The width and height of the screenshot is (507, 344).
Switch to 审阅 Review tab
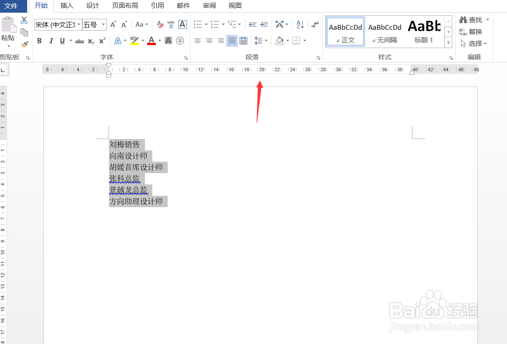(x=209, y=6)
